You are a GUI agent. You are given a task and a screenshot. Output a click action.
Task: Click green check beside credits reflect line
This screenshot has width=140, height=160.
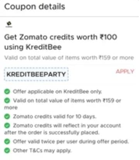[7, 126]
